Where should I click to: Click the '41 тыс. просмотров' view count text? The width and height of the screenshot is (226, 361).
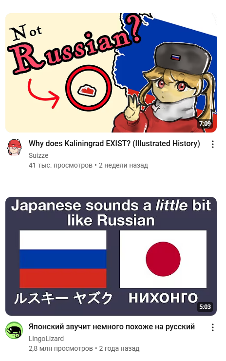tap(60, 165)
